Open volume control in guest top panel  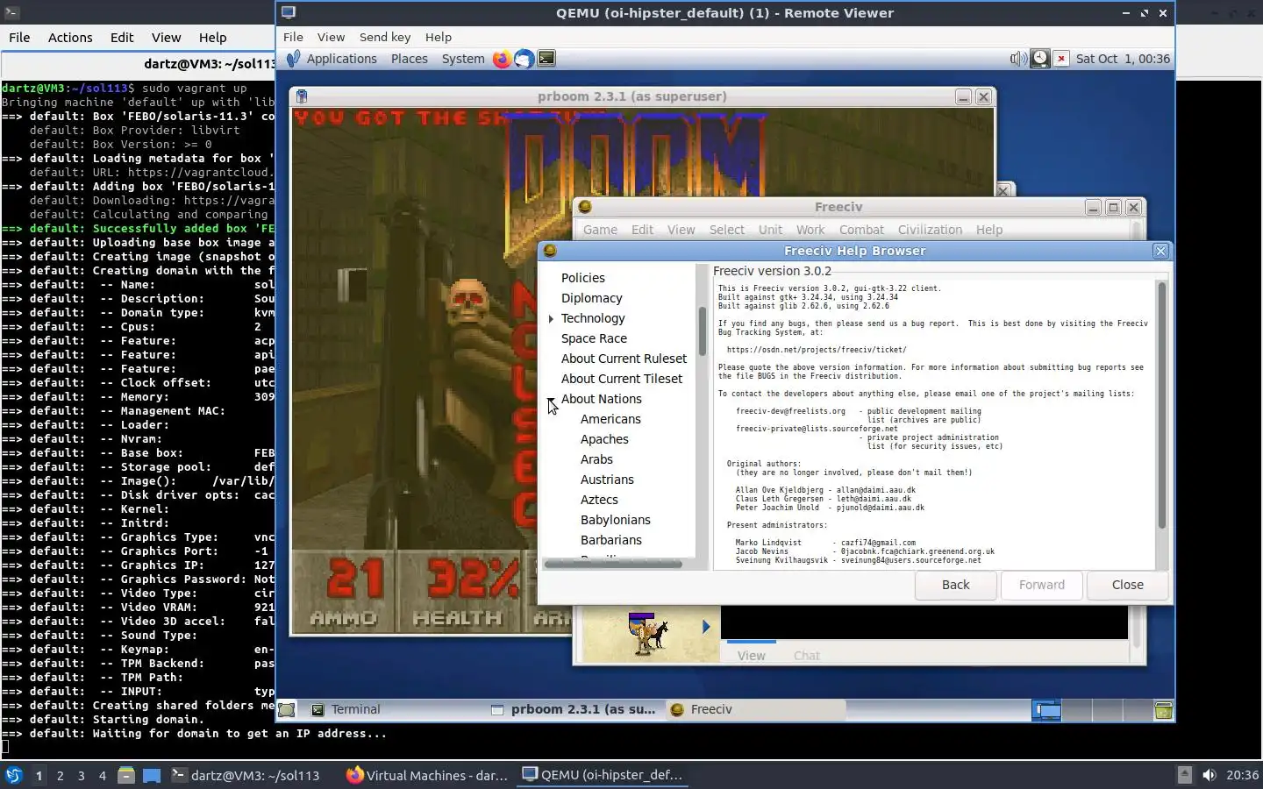coord(1017,59)
